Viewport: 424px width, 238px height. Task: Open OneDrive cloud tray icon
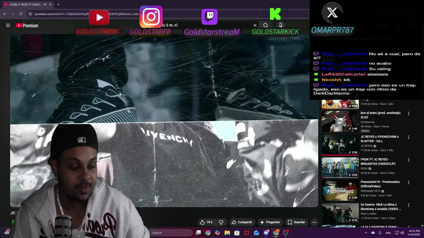(373, 233)
